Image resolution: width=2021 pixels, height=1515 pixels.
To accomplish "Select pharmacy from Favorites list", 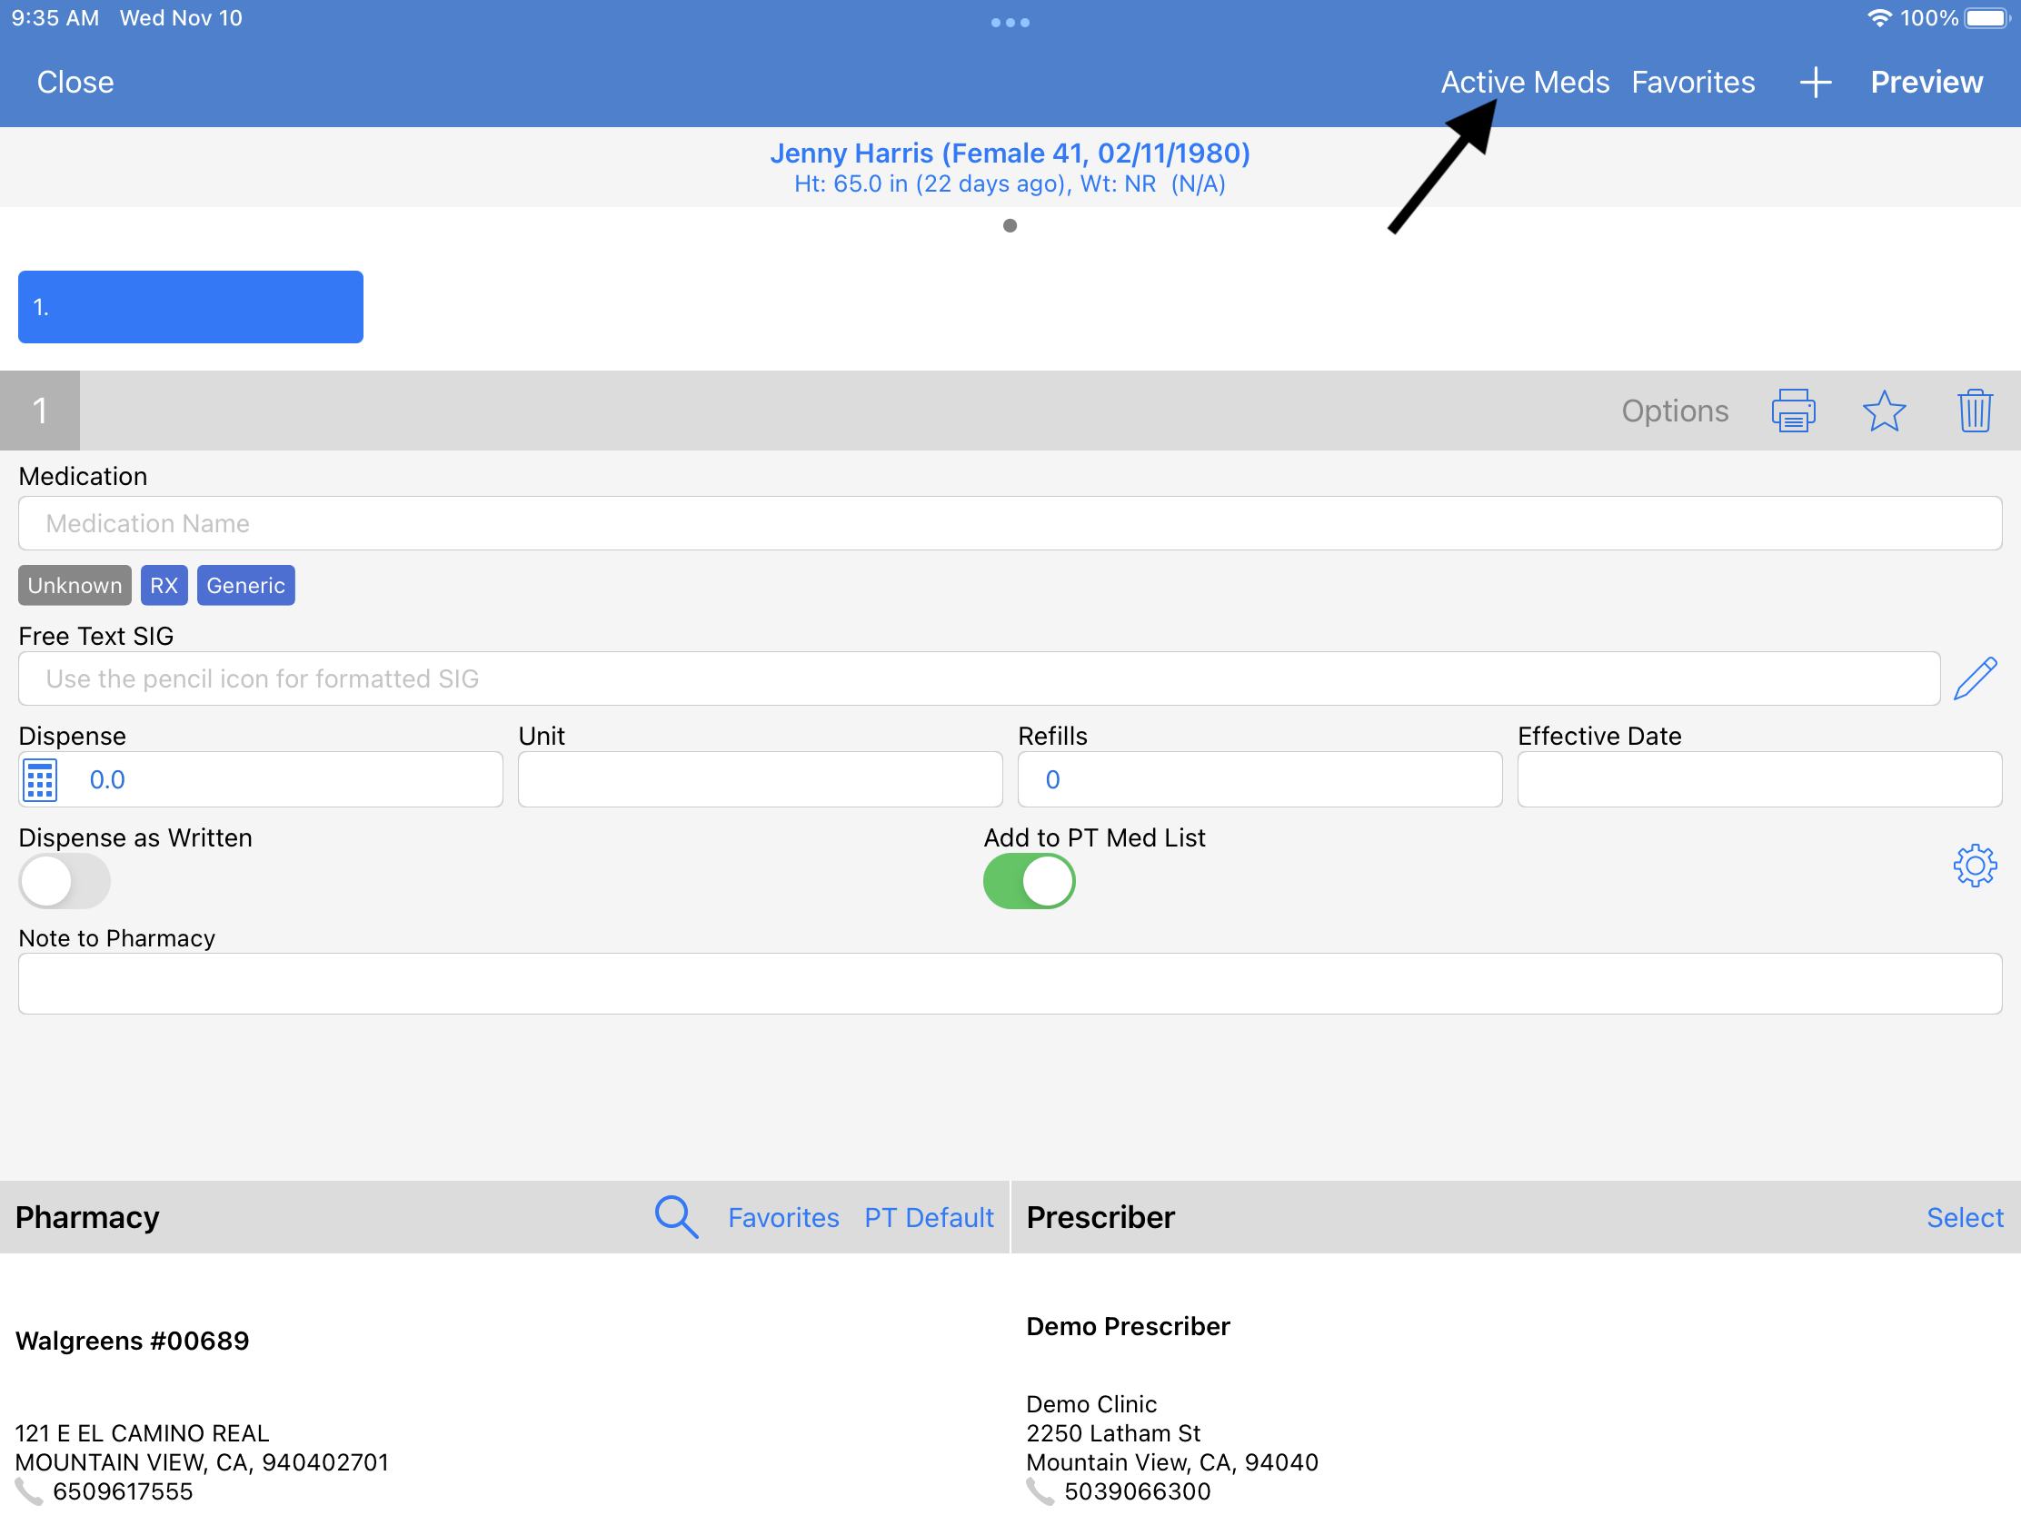I will click(783, 1217).
